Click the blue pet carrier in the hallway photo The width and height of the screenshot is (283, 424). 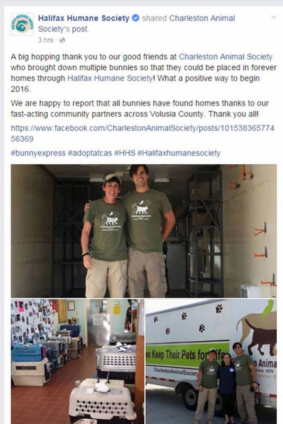28,353
